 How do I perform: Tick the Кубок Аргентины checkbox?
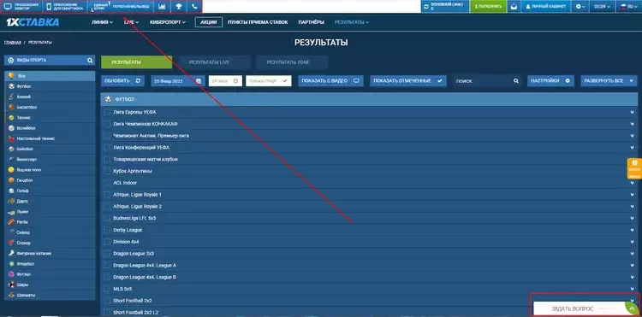click(106, 171)
